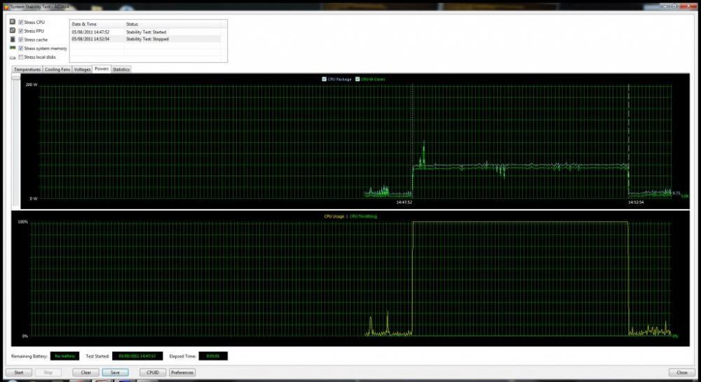Open the Cooling Fans tab
The height and width of the screenshot is (382, 701).
coord(57,69)
